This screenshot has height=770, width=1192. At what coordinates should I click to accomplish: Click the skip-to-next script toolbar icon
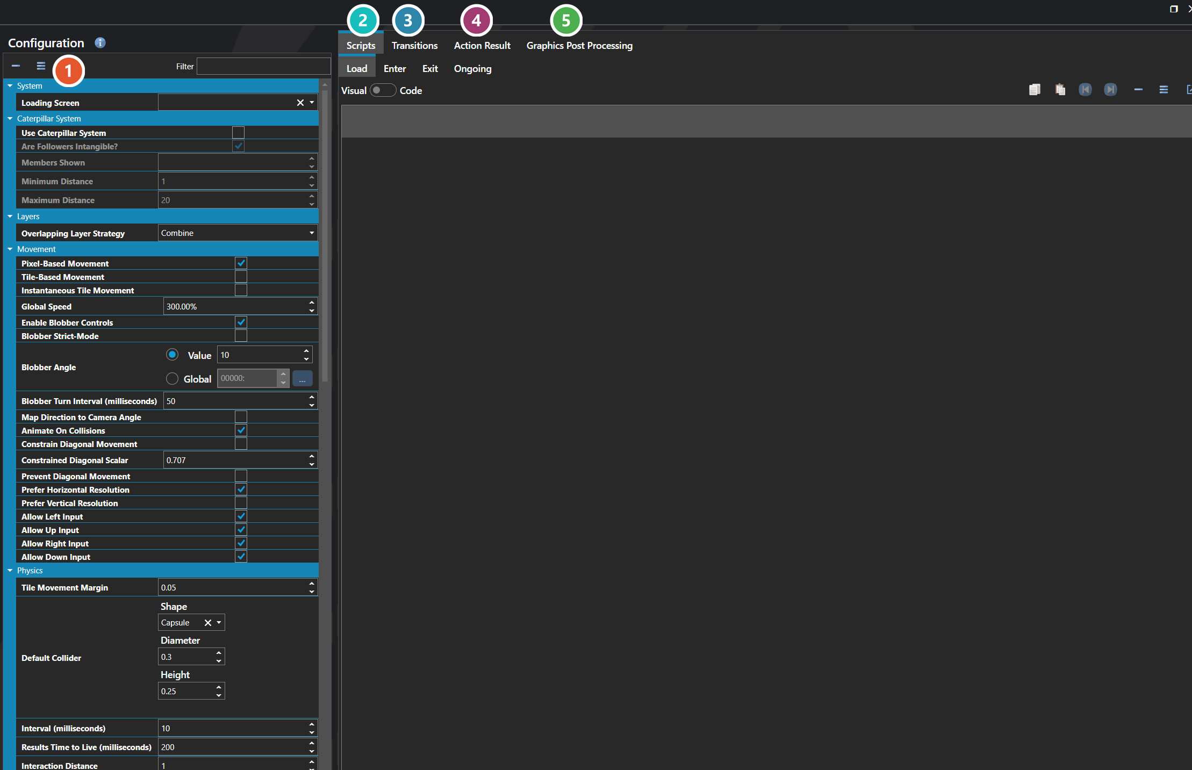click(1110, 90)
